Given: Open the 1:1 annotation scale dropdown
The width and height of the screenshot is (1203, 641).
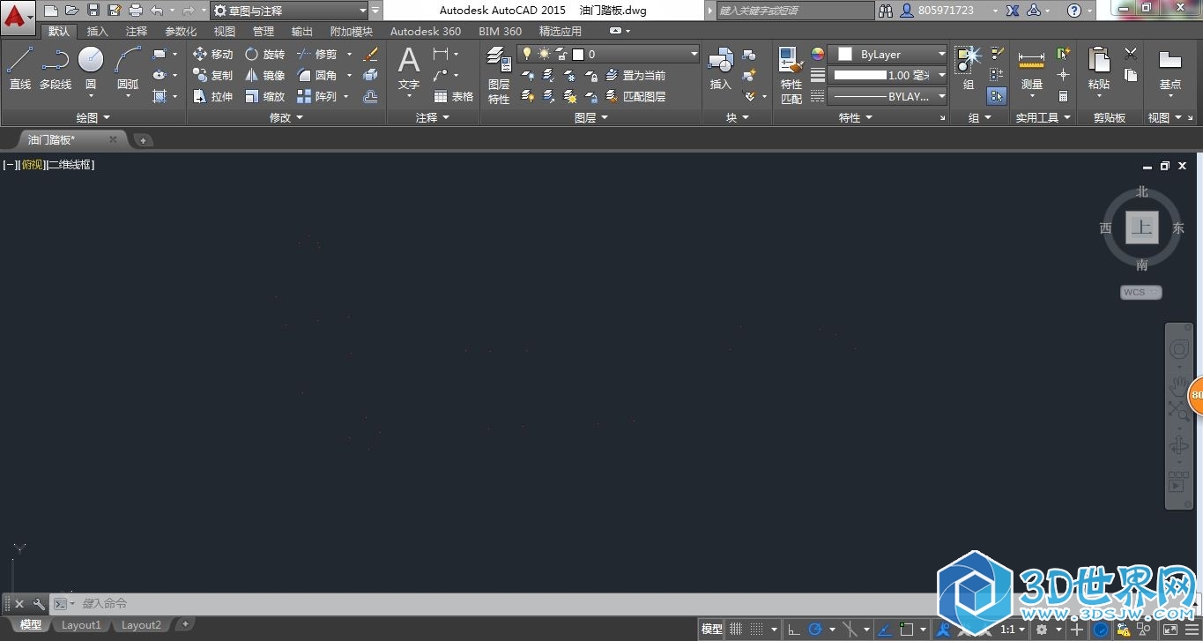Looking at the screenshot, I should (1013, 630).
